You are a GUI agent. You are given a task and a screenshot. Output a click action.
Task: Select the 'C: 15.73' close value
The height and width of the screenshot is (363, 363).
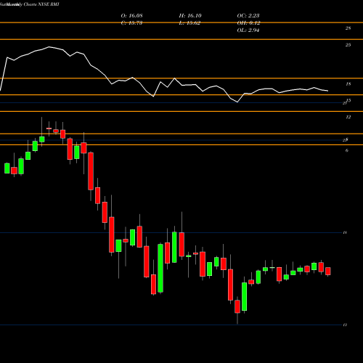tap(131, 23)
